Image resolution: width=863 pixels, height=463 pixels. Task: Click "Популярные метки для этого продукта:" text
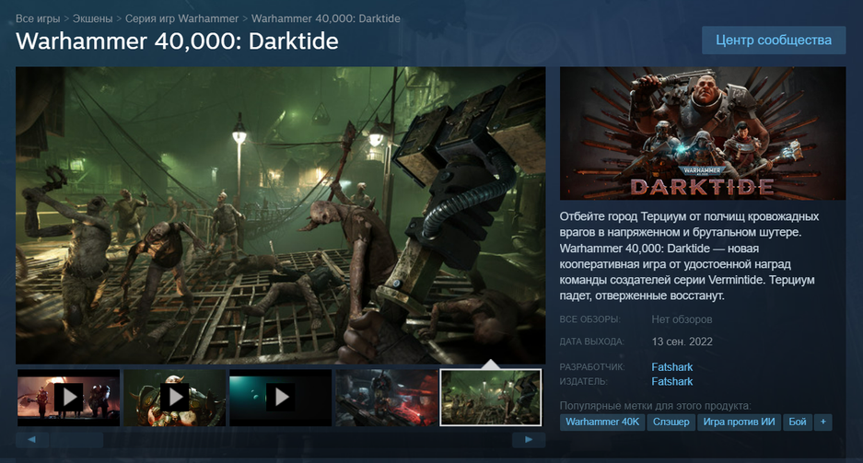[x=655, y=406]
